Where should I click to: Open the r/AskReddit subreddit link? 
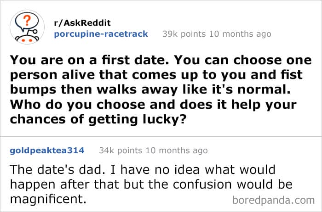point(83,23)
